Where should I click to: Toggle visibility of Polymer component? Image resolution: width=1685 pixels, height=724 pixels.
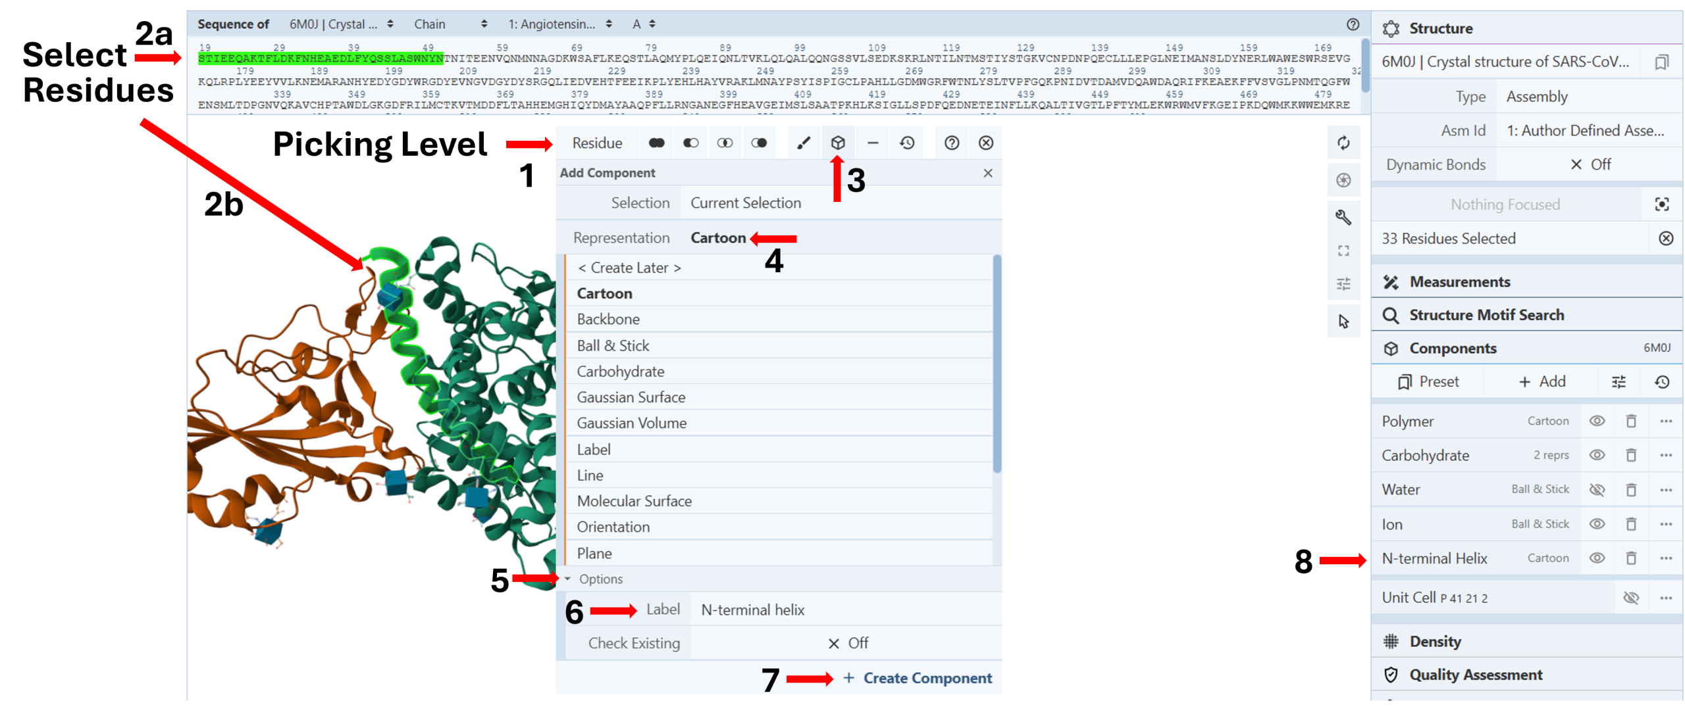click(x=1597, y=421)
